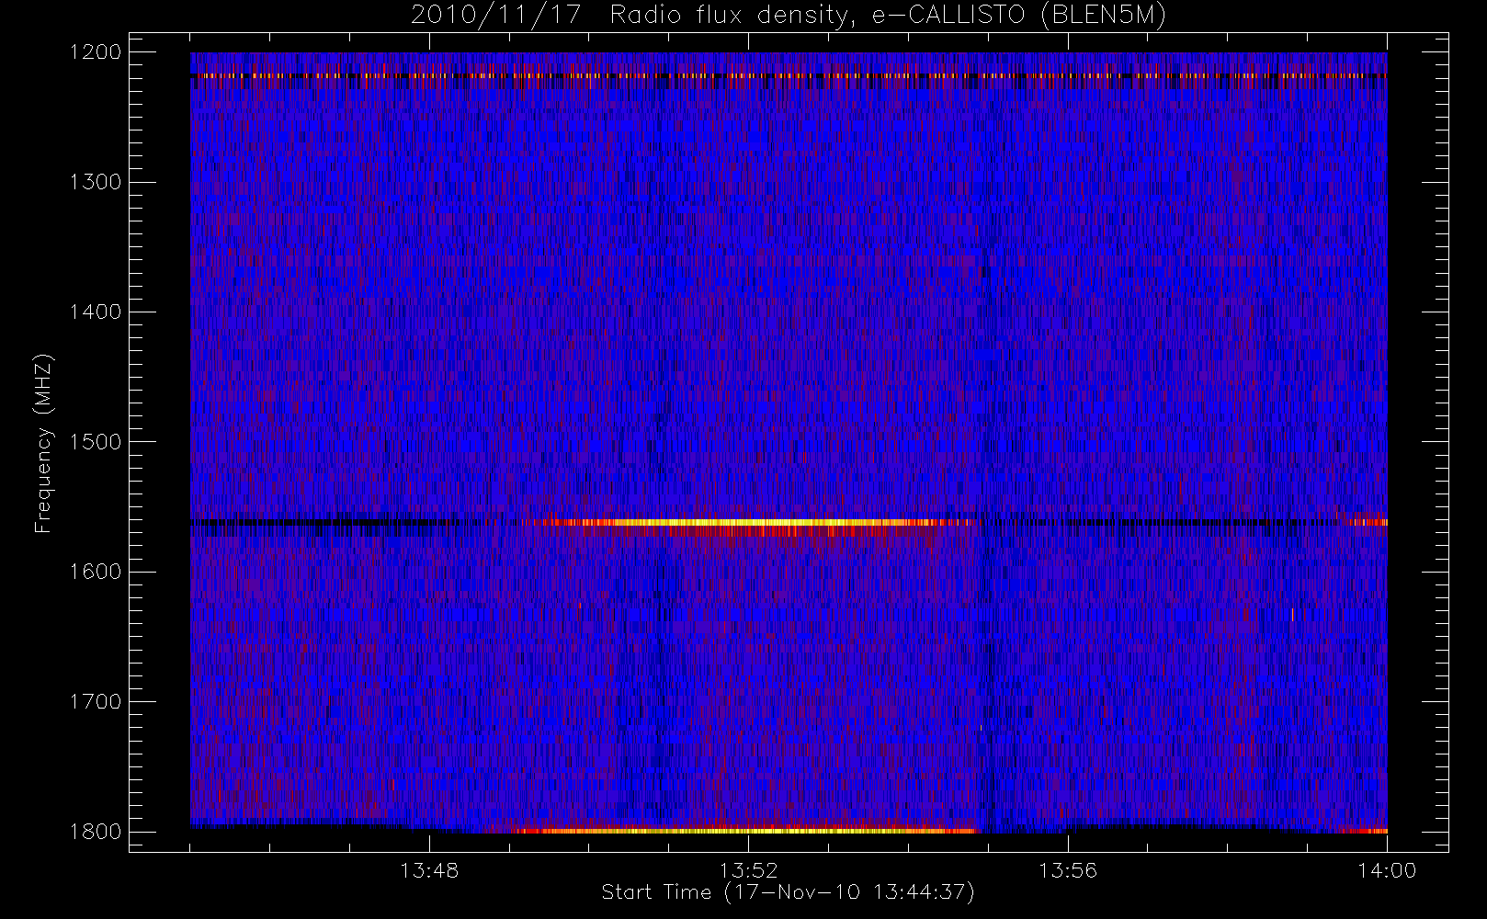Click the 14:00 time tick label
Screen dimensions: 1487x919
tap(1387, 870)
